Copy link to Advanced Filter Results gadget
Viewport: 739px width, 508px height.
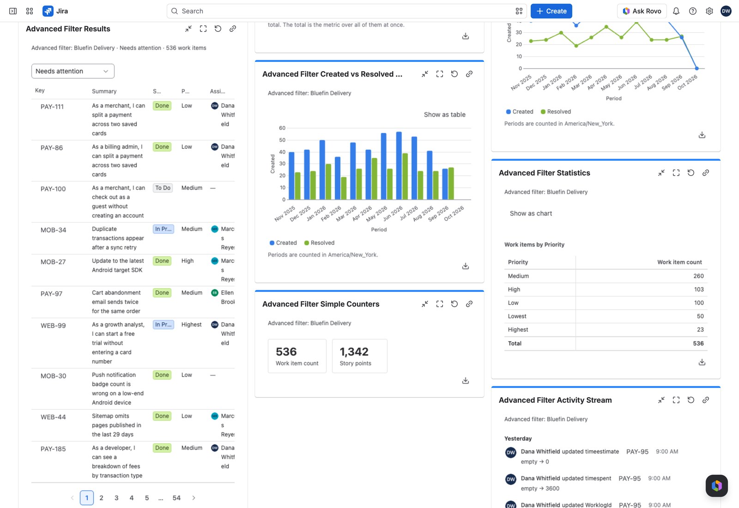[x=233, y=29]
